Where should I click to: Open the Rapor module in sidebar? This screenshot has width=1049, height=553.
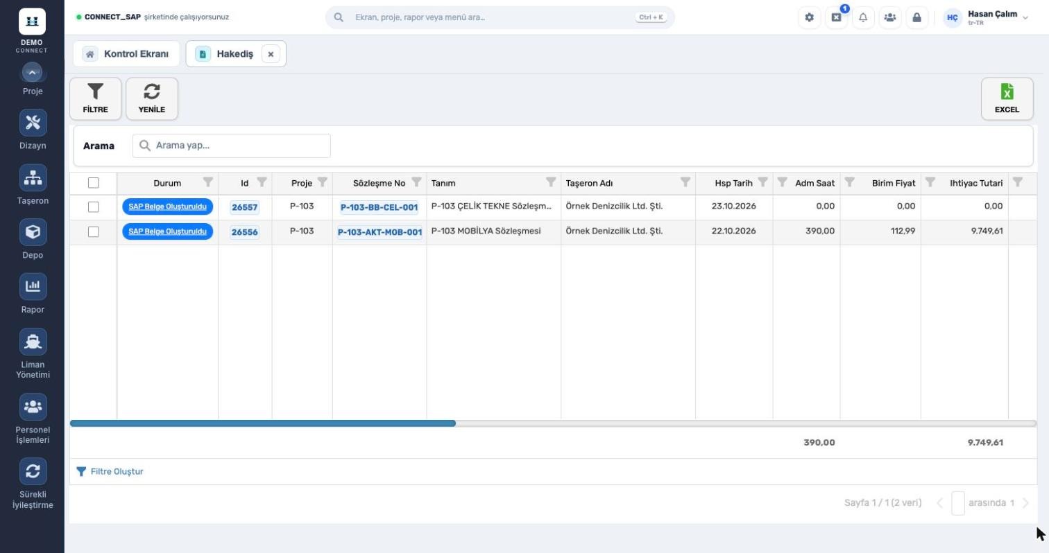[x=33, y=294]
